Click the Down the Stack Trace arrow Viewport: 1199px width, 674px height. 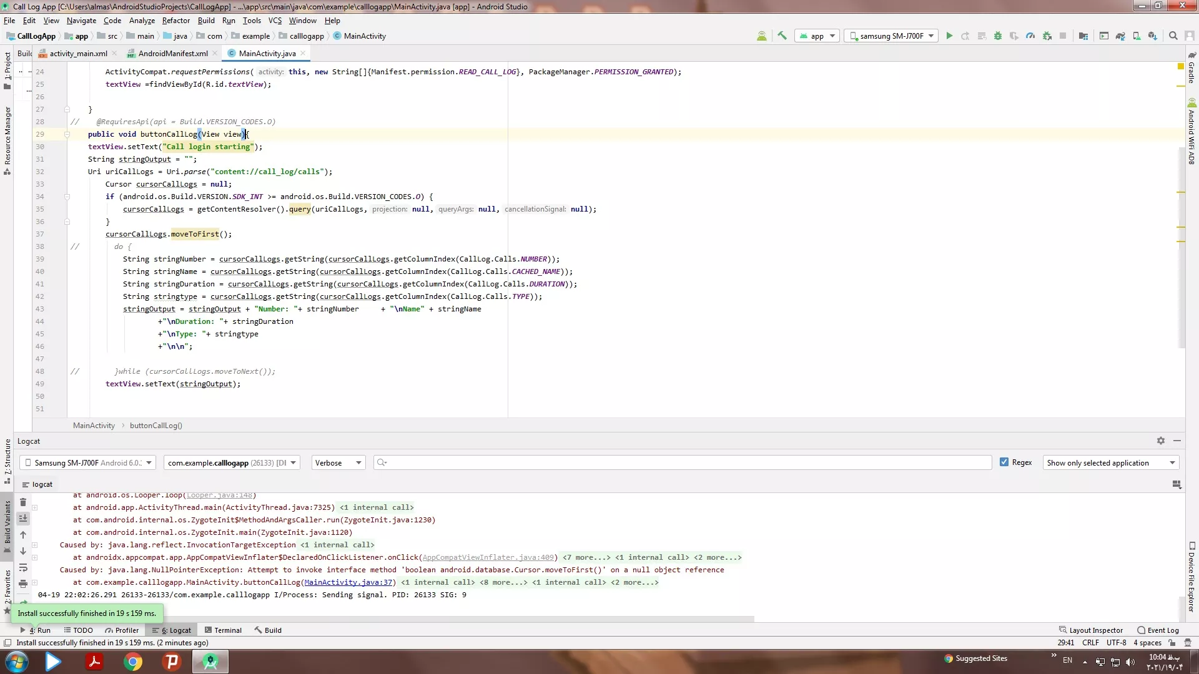[23, 551]
